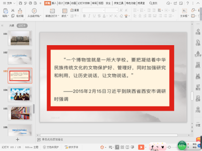202x151 pixels.
Task: Toggle italic formatting
Action: click(x=89, y=16)
